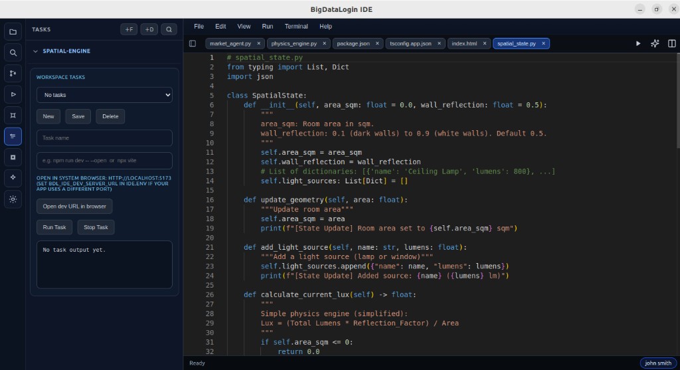
Task: Click the New task button
Action: 48,116
